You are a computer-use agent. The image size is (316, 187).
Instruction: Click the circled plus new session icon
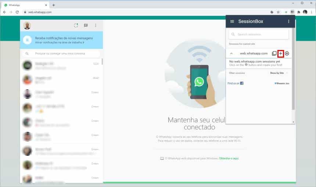pyautogui.click(x=287, y=53)
